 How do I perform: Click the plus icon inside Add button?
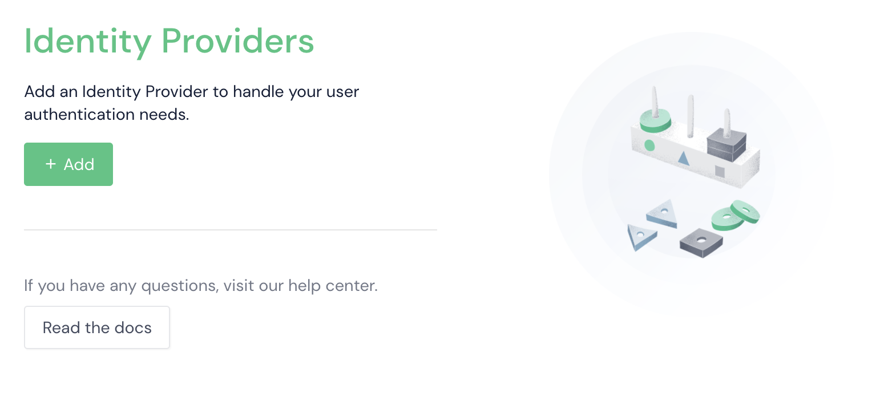coord(51,164)
